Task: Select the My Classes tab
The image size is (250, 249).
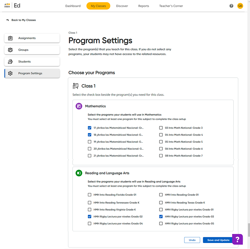Action: coord(98,6)
